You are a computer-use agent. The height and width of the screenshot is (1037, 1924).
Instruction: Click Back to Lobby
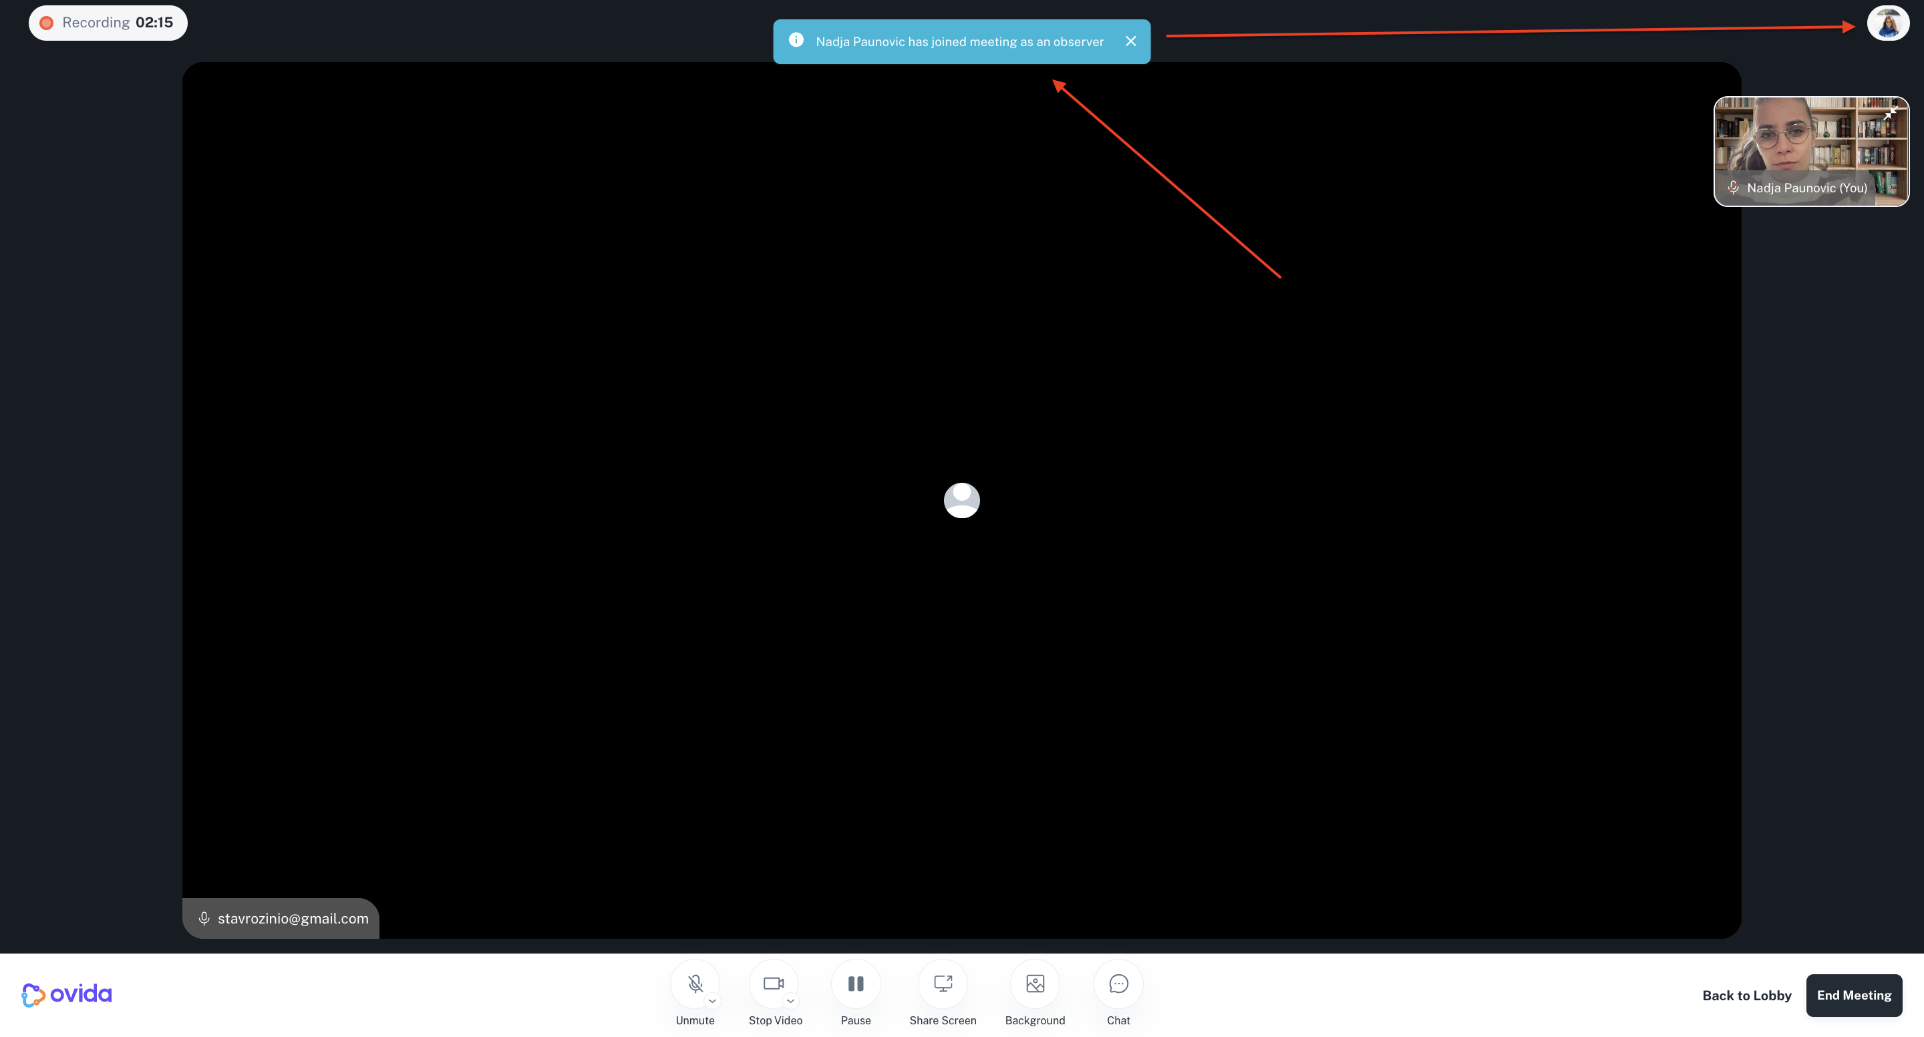[1747, 995]
